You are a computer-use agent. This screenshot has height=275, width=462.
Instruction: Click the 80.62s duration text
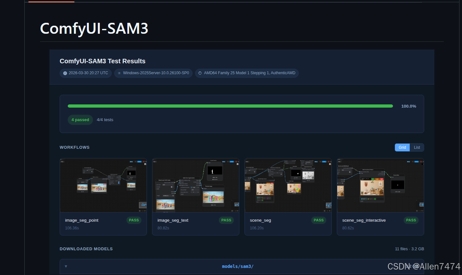point(348,228)
